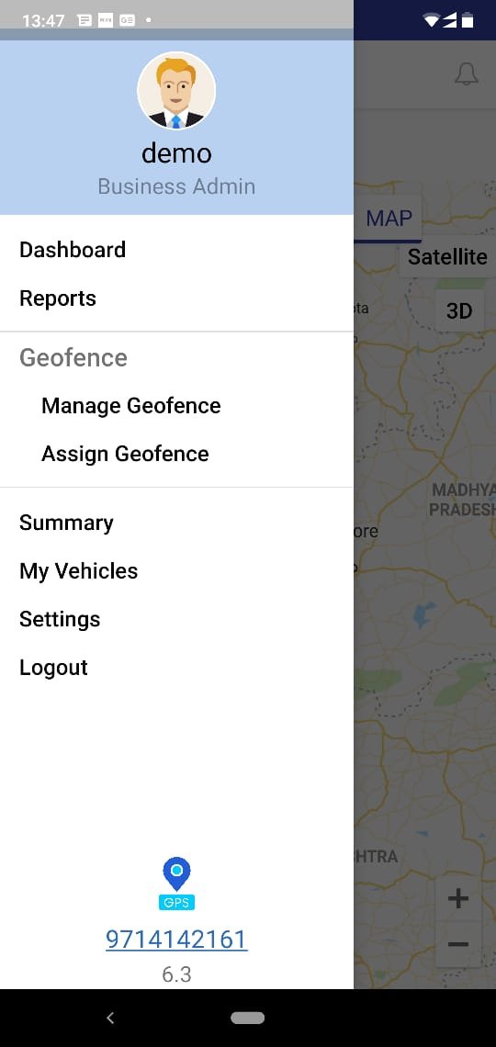
Task: Tap the blue GPS location pin logo
Action: pyautogui.click(x=177, y=884)
